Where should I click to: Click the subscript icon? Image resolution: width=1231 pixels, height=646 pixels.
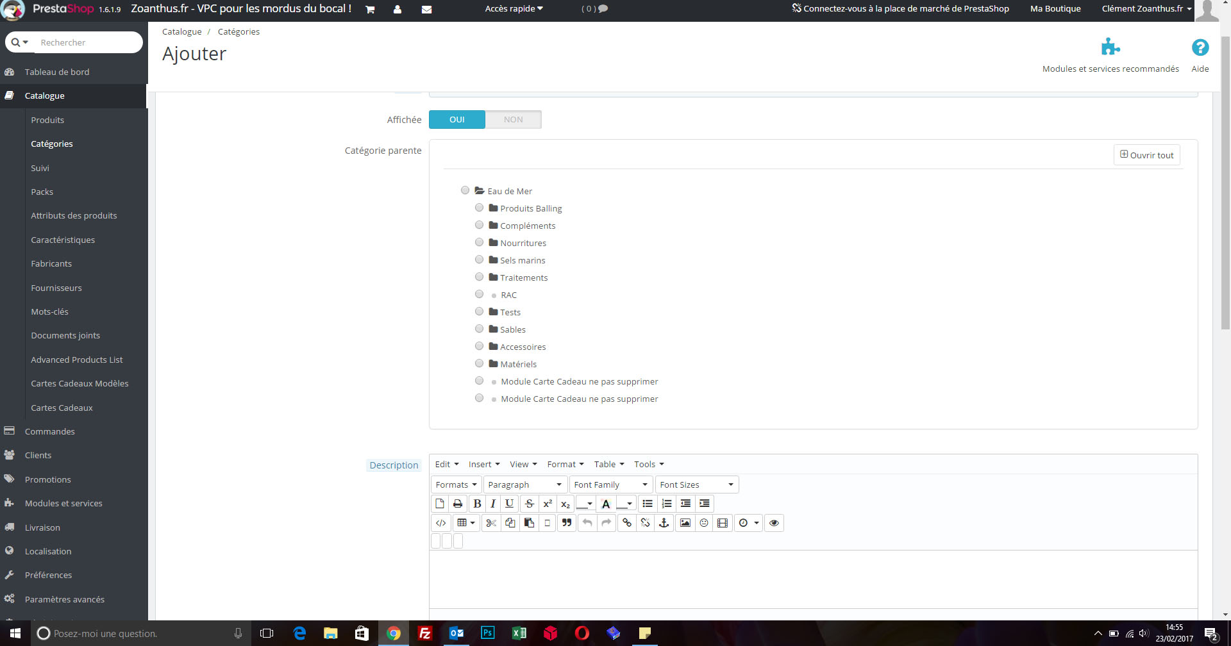click(565, 504)
